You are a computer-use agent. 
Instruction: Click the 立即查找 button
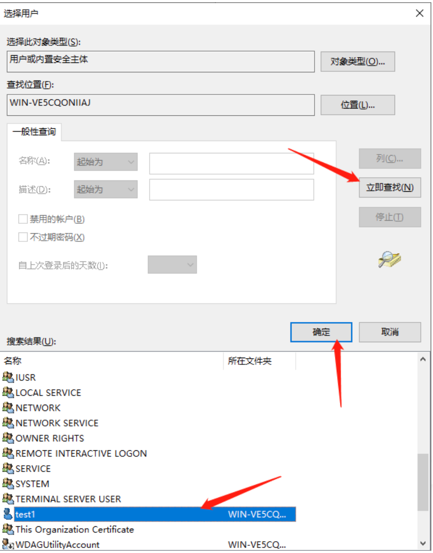(390, 187)
